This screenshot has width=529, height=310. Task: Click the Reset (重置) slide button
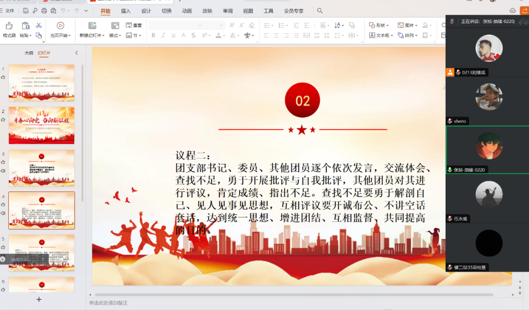click(134, 25)
